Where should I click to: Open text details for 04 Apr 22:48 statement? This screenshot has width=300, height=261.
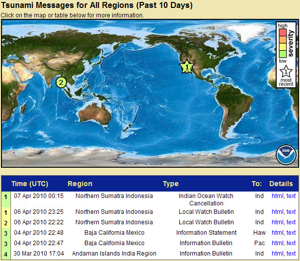tap(291, 233)
